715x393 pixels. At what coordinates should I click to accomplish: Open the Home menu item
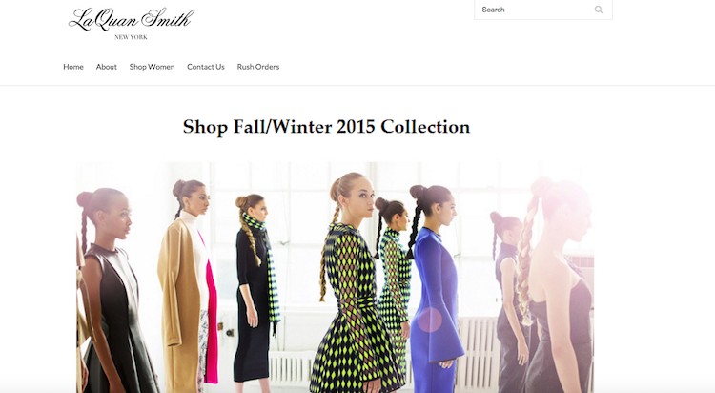[73, 67]
